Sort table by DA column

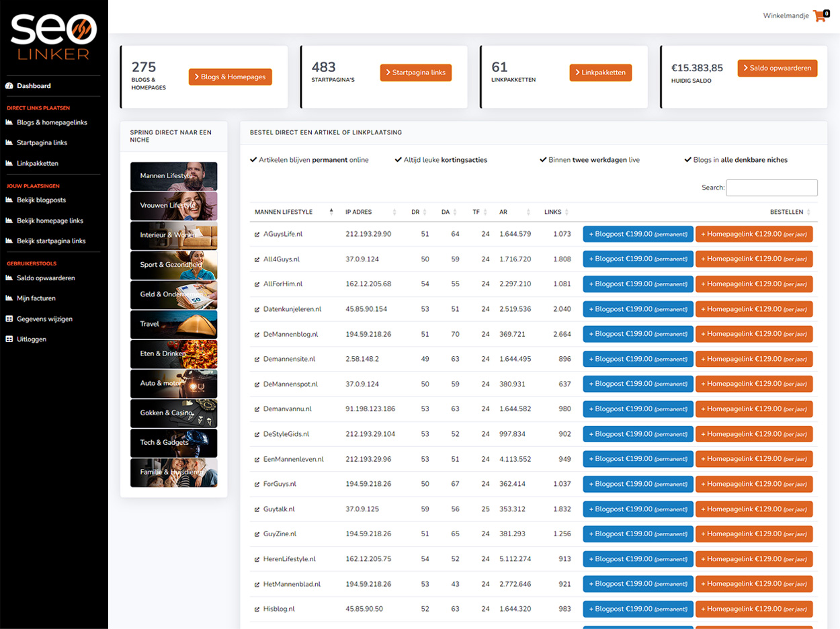pos(449,212)
